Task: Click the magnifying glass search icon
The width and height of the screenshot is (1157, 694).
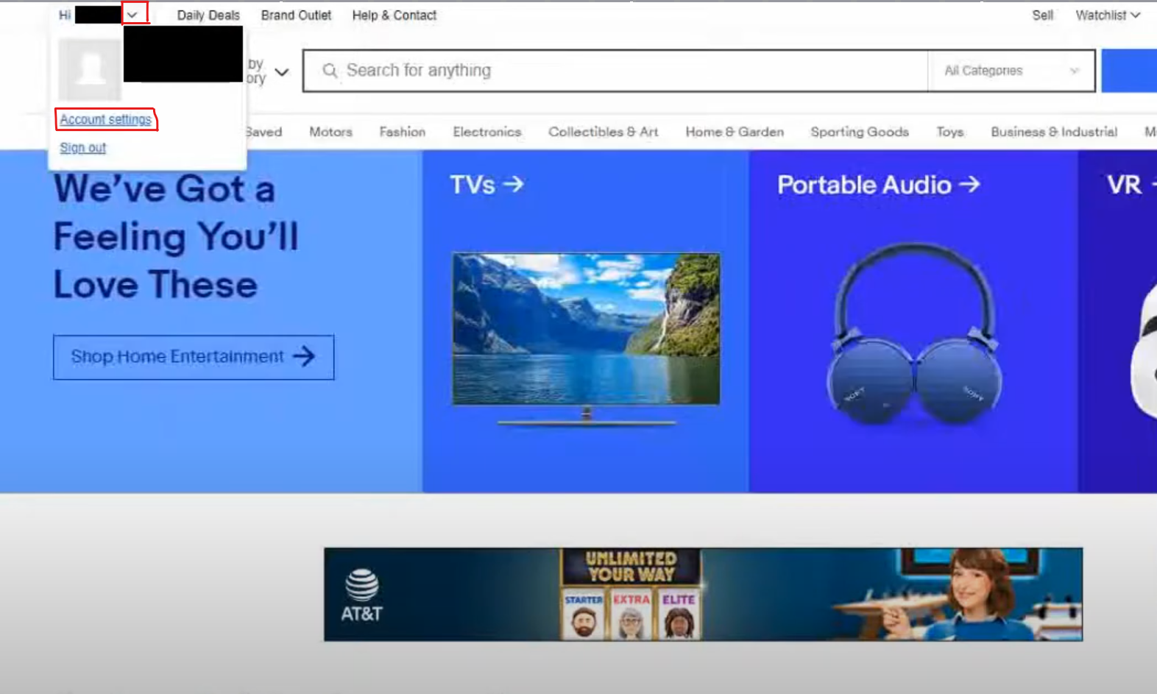Action: tap(330, 71)
